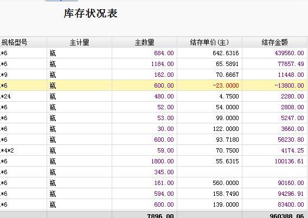Select amount 4174.25
308x218 pixels.
coord(274,150)
